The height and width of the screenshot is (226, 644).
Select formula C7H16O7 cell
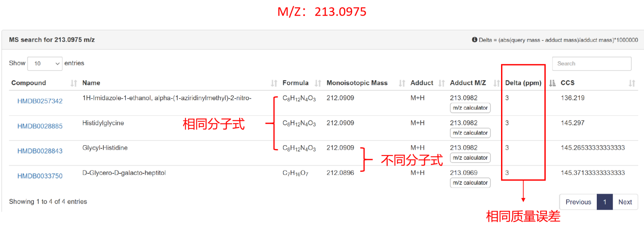[x=295, y=173]
